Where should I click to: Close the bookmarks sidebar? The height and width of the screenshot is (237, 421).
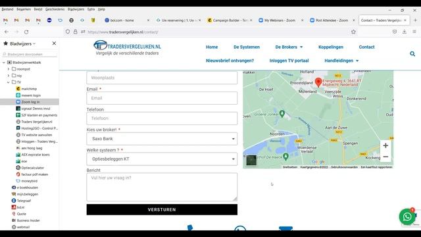click(x=54, y=43)
